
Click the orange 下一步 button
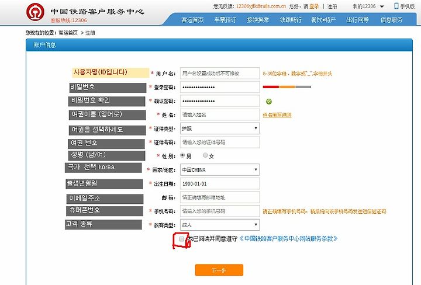pos(219,270)
